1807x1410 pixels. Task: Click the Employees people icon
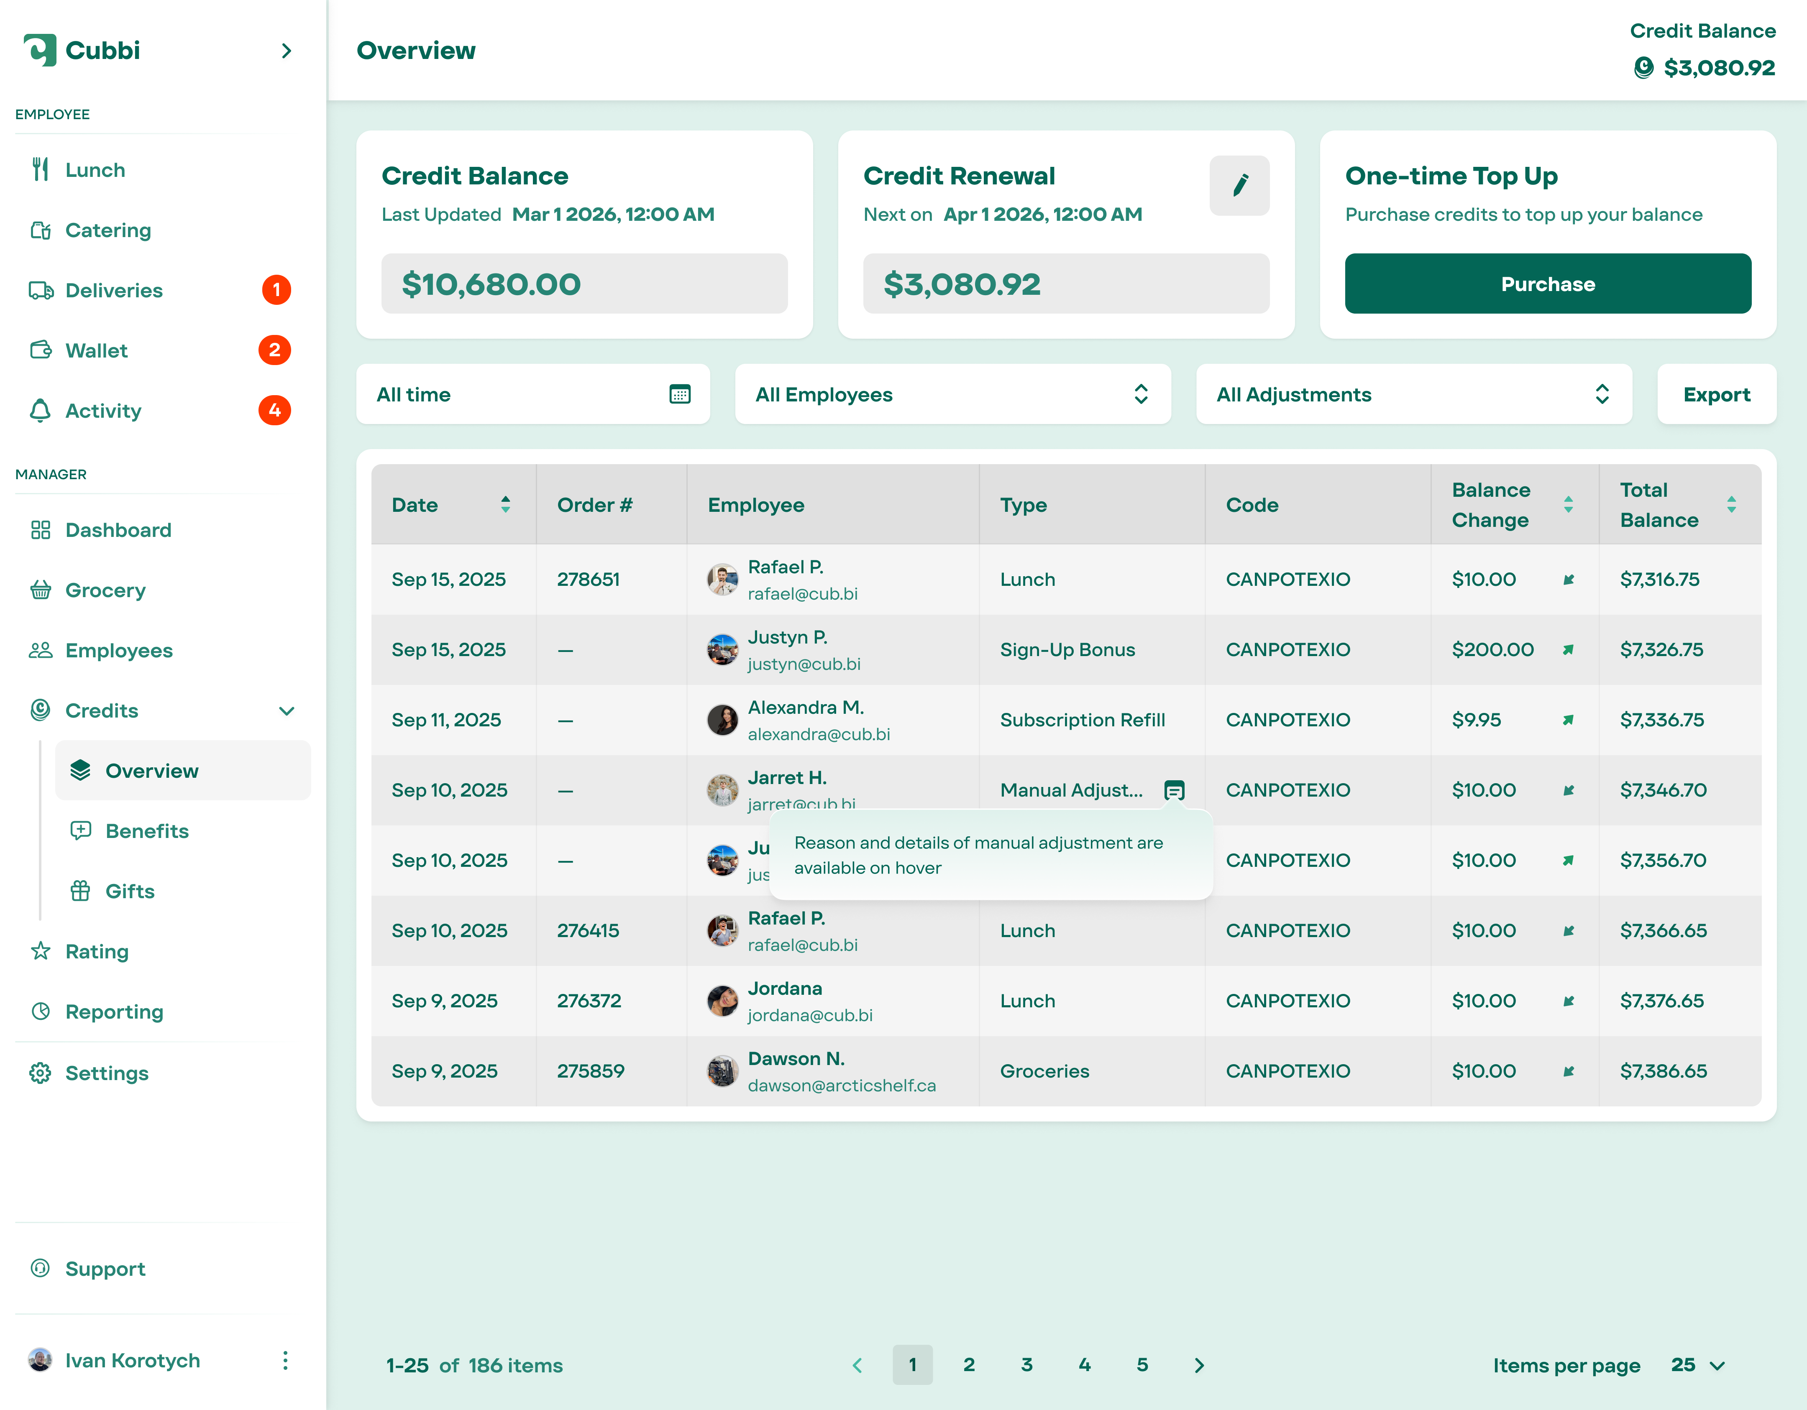point(41,650)
